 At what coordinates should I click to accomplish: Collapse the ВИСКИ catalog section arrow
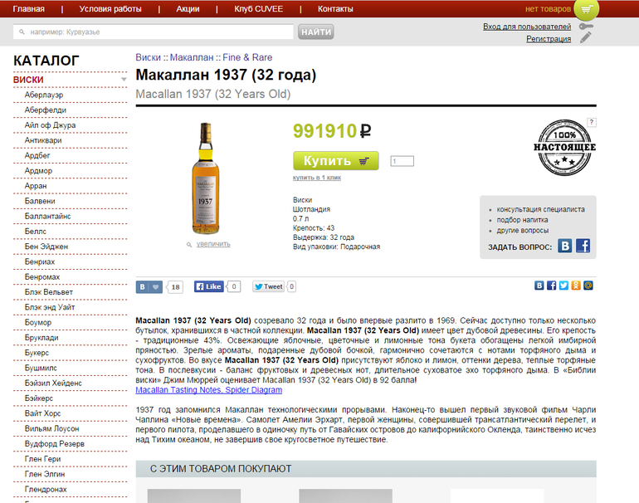pyautogui.click(x=124, y=80)
